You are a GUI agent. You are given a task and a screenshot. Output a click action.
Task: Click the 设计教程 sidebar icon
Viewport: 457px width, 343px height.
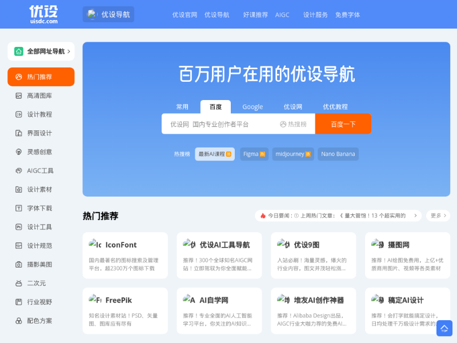click(19, 114)
